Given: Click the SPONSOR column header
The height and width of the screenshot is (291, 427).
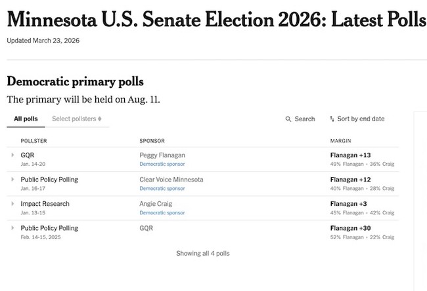Looking at the screenshot, I should (x=152, y=141).
